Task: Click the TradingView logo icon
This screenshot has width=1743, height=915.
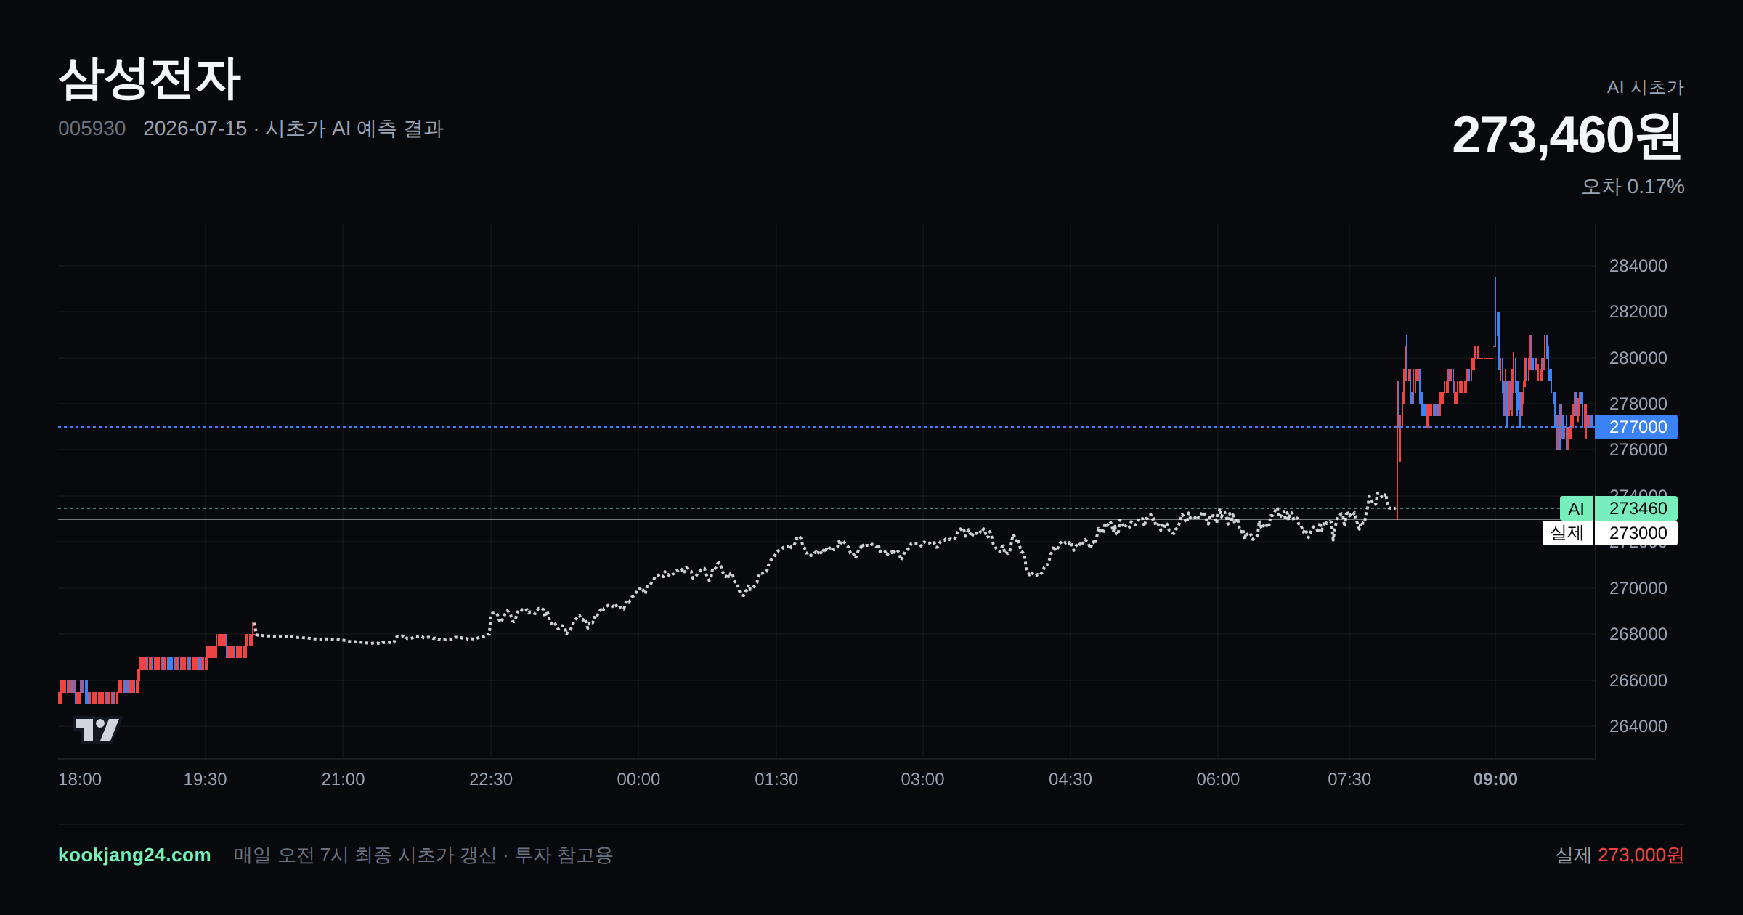Action: [x=97, y=729]
